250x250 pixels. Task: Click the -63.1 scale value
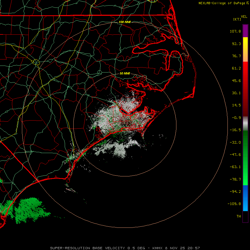[x=235, y=167]
